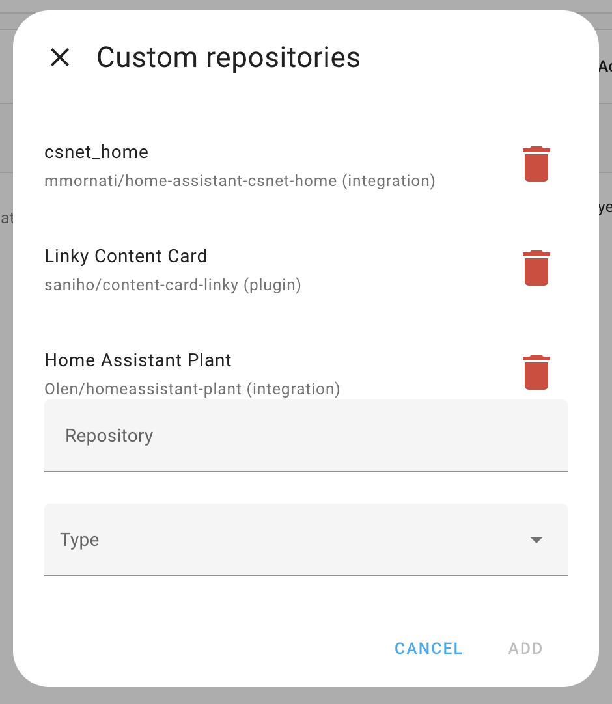
Task: Close the Custom repositories dialog
Action: coord(60,57)
